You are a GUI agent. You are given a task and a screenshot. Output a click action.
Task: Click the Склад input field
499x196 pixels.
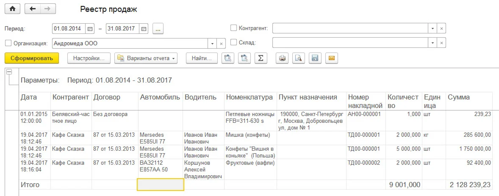pyautogui.click(x=350, y=43)
